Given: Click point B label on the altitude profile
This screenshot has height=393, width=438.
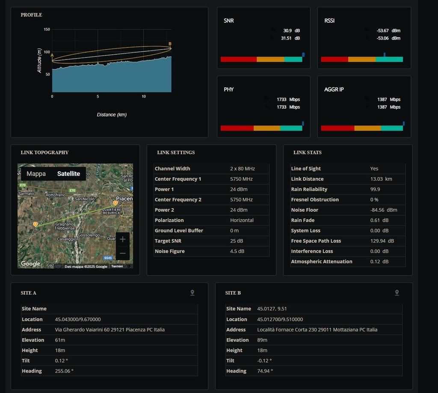Looking at the screenshot, I should click(x=170, y=44).
